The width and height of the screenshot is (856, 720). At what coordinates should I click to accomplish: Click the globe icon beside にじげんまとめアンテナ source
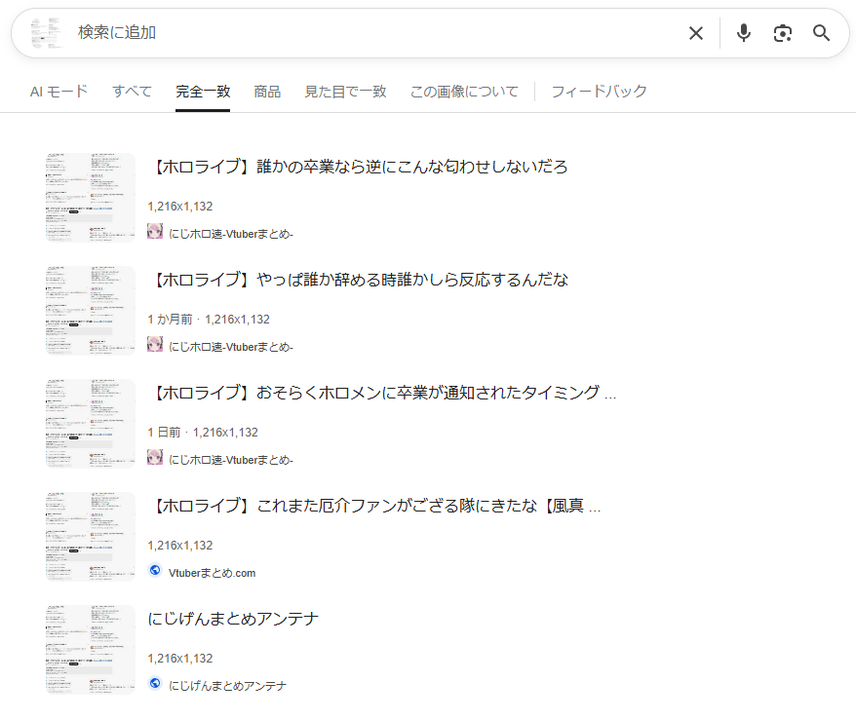click(155, 684)
